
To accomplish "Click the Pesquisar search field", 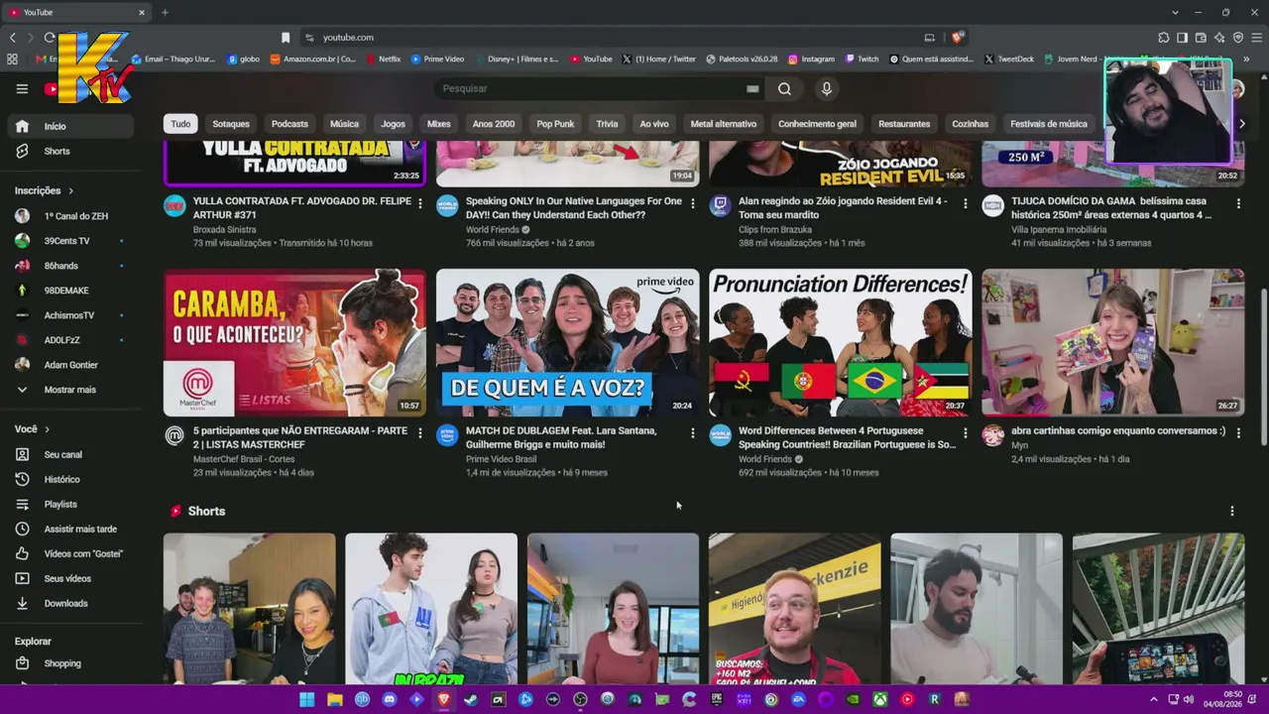I will [591, 88].
